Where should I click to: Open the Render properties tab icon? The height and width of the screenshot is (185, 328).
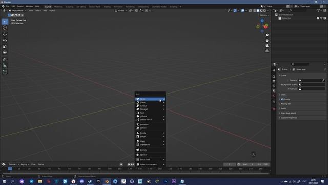point(274,77)
